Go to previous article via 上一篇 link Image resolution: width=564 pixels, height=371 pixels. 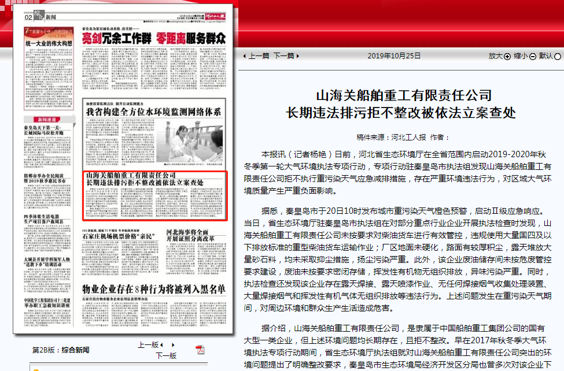click(x=259, y=56)
